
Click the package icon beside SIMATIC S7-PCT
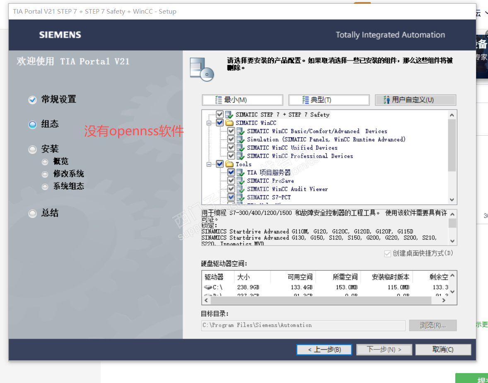click(x=241, y=197)
